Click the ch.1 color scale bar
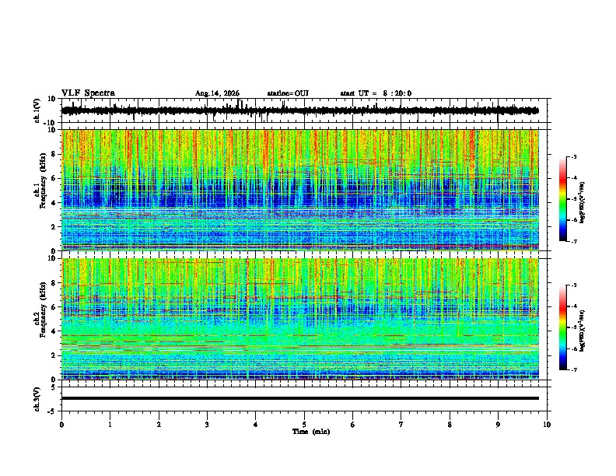 (563, 199)
